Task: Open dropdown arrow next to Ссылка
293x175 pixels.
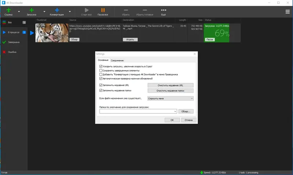Action: click(x=19, y=12)
